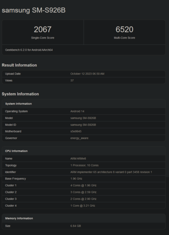Click the 'Result Information' heading
The width and height of the screenshot is (169, 235).
point(19,65)
